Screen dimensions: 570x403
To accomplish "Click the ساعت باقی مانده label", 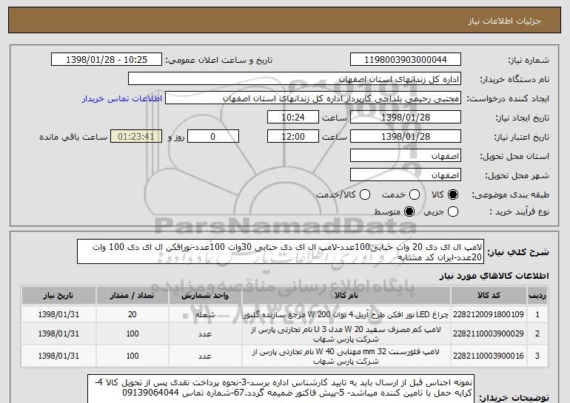I will click(73, 137).
